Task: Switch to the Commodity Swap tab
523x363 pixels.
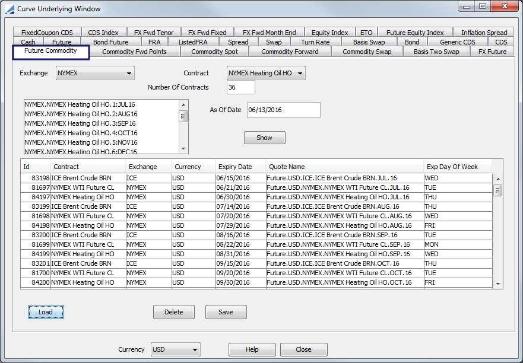Action: (367, 52)
